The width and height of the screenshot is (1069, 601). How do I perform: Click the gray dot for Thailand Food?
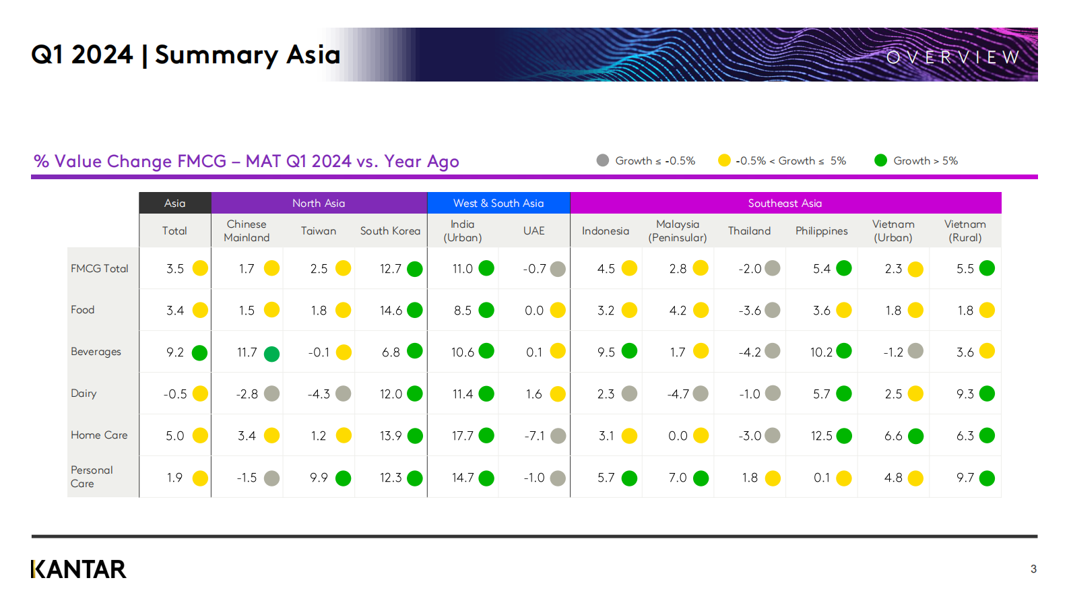(773, 310)
